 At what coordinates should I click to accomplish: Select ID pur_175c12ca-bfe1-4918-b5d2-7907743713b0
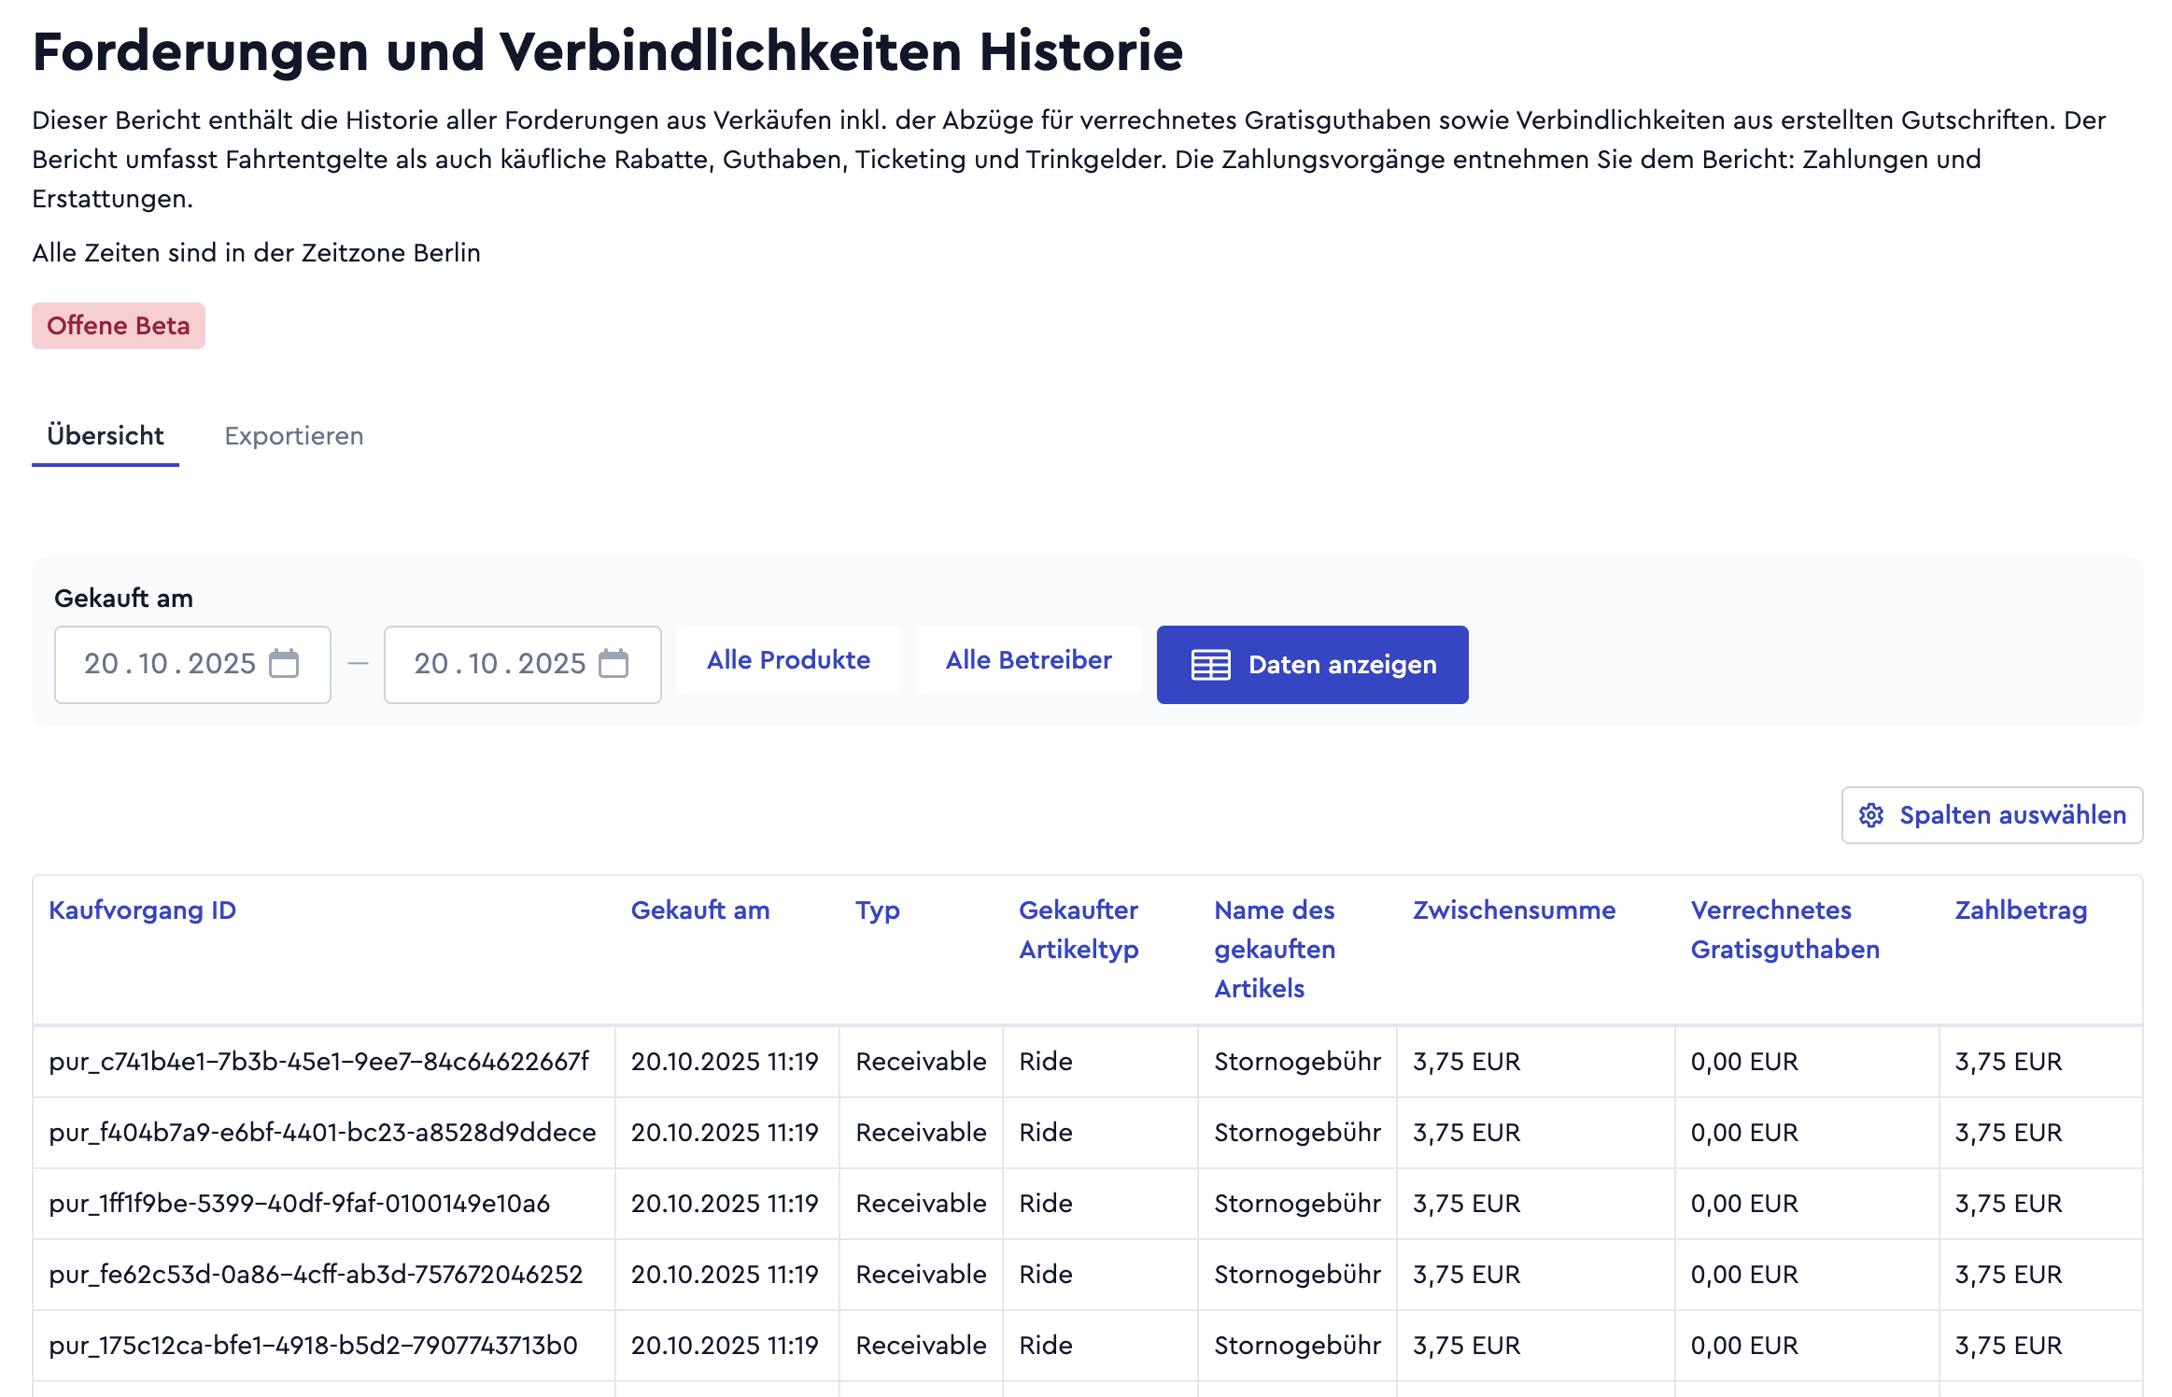313,1346
